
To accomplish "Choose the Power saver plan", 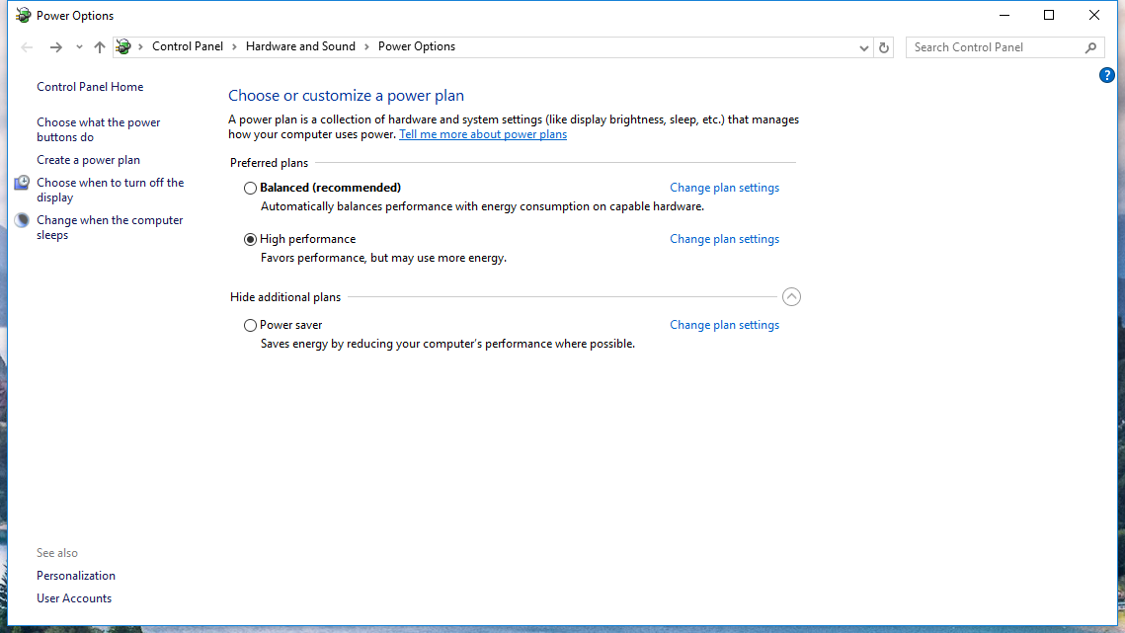I will (250, 325).
